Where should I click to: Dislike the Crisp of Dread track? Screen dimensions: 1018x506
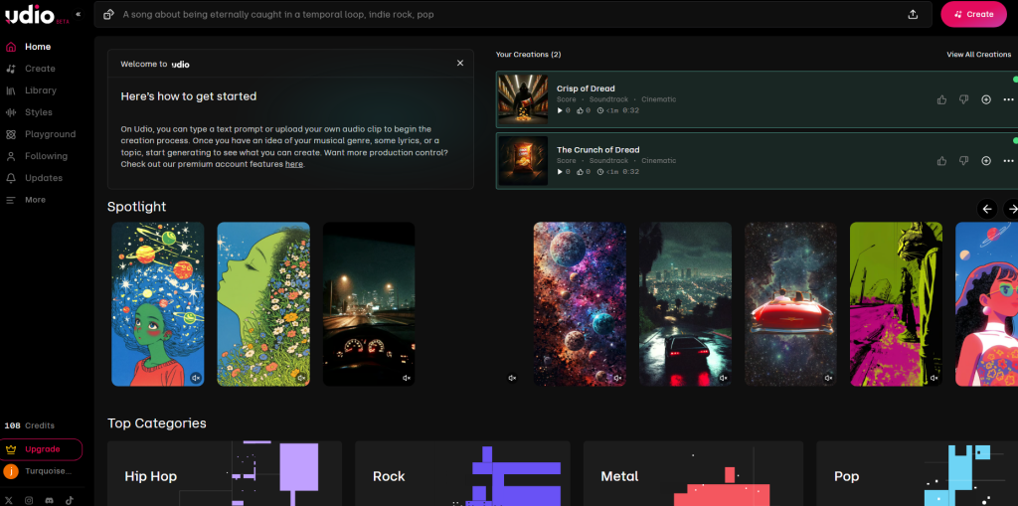pyautogui.click(x=963, y=99)
